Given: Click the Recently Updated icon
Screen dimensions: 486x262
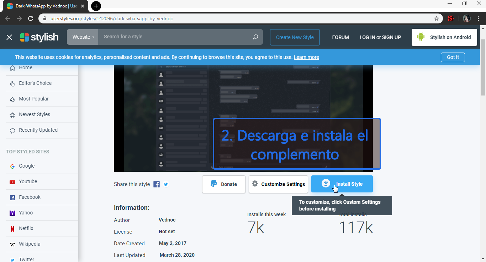Looking at the screenshot, I should pyautogui.click(x=12, y=130).
